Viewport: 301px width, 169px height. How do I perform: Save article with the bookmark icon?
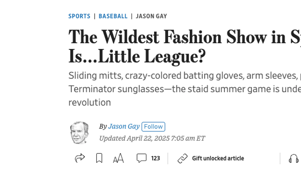[99, 158]
